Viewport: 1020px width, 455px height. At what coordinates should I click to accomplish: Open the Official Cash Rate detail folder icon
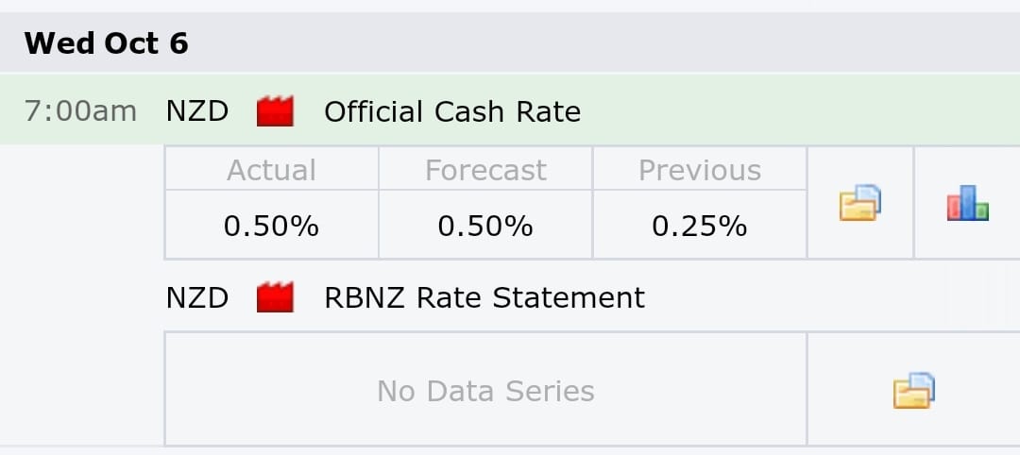coord(860,203)
